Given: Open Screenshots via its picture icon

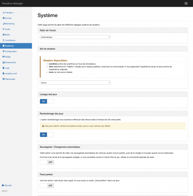Looking at the screenshot, I should point(4,62).
